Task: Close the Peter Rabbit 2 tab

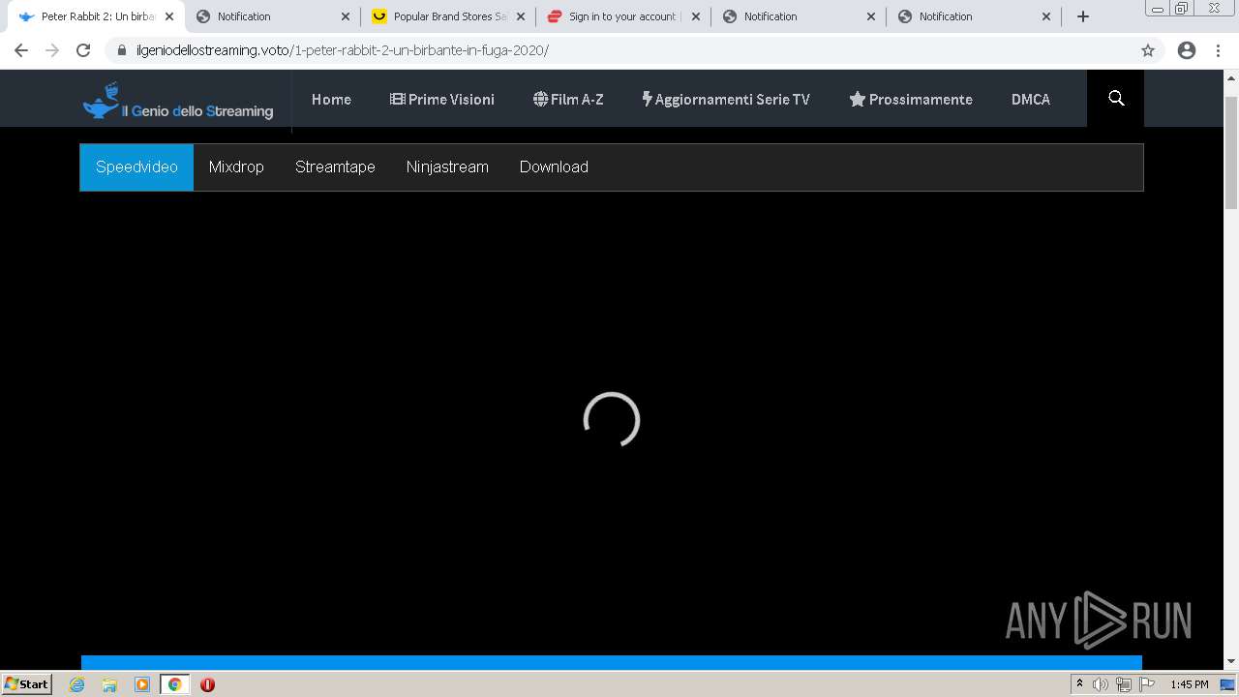Action: click(x=168, y=16)
